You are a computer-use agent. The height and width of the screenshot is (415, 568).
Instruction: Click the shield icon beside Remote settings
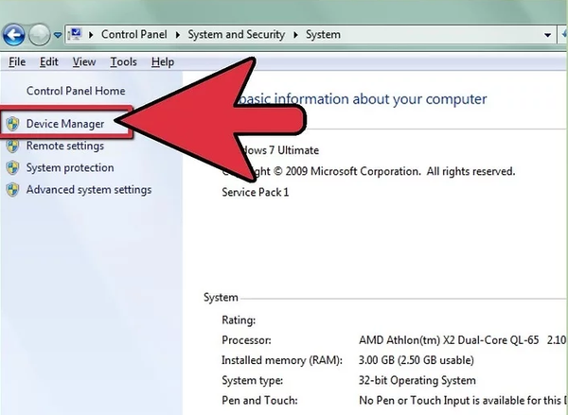[x=12, y=147]
